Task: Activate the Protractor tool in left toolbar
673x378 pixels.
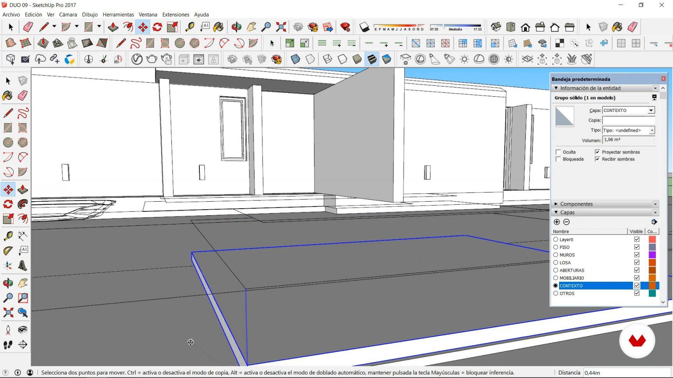Action: [8, 251]
